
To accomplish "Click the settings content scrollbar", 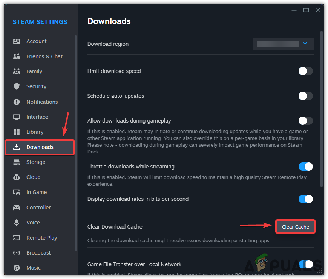I will coord(322,109).
